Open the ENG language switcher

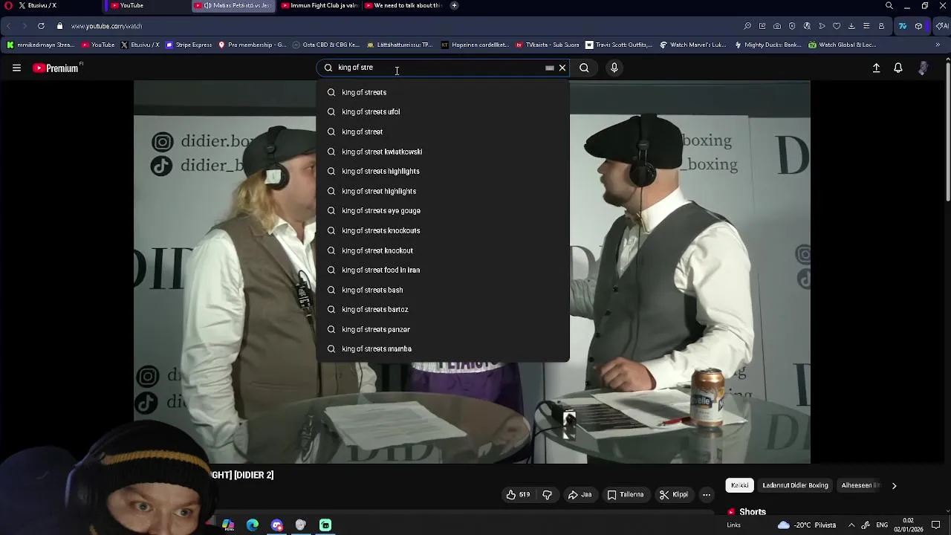(x=882, y=525)
